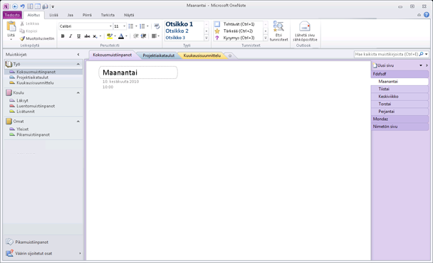Click Kopioi copy button
433x263 pixels.
pyautogui.click(x=28, y=31)
